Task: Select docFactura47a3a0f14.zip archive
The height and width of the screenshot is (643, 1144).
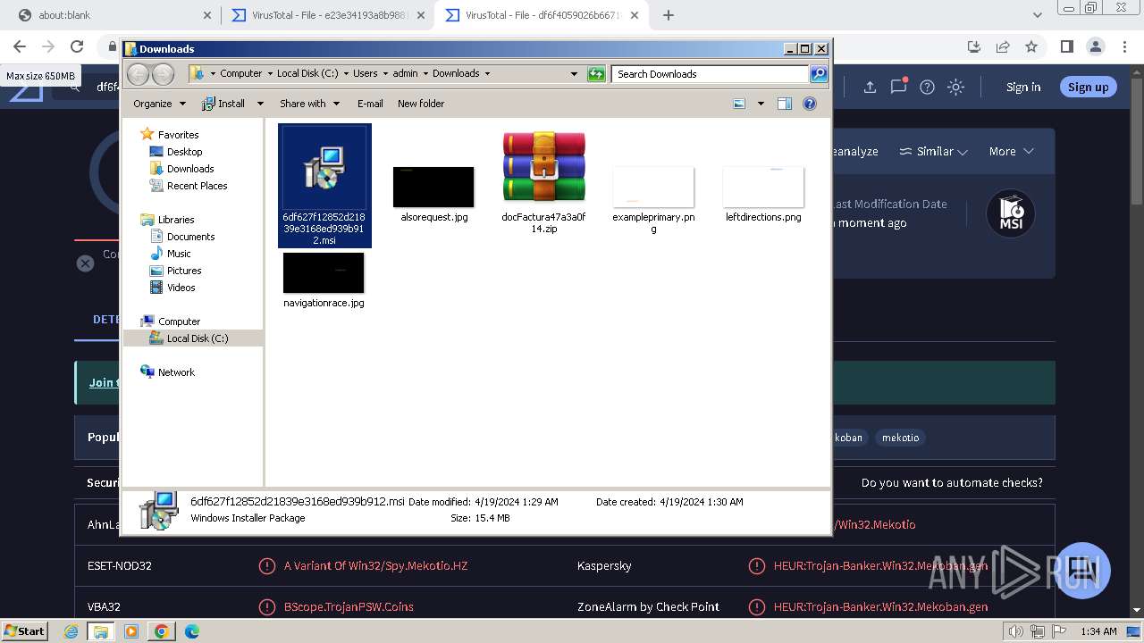Action: (543, 182)
